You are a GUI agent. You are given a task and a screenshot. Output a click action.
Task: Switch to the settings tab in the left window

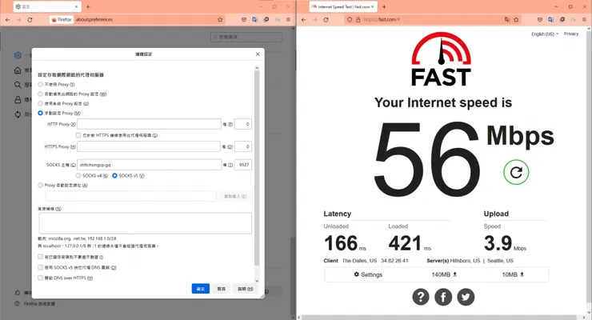click(47, 6)
